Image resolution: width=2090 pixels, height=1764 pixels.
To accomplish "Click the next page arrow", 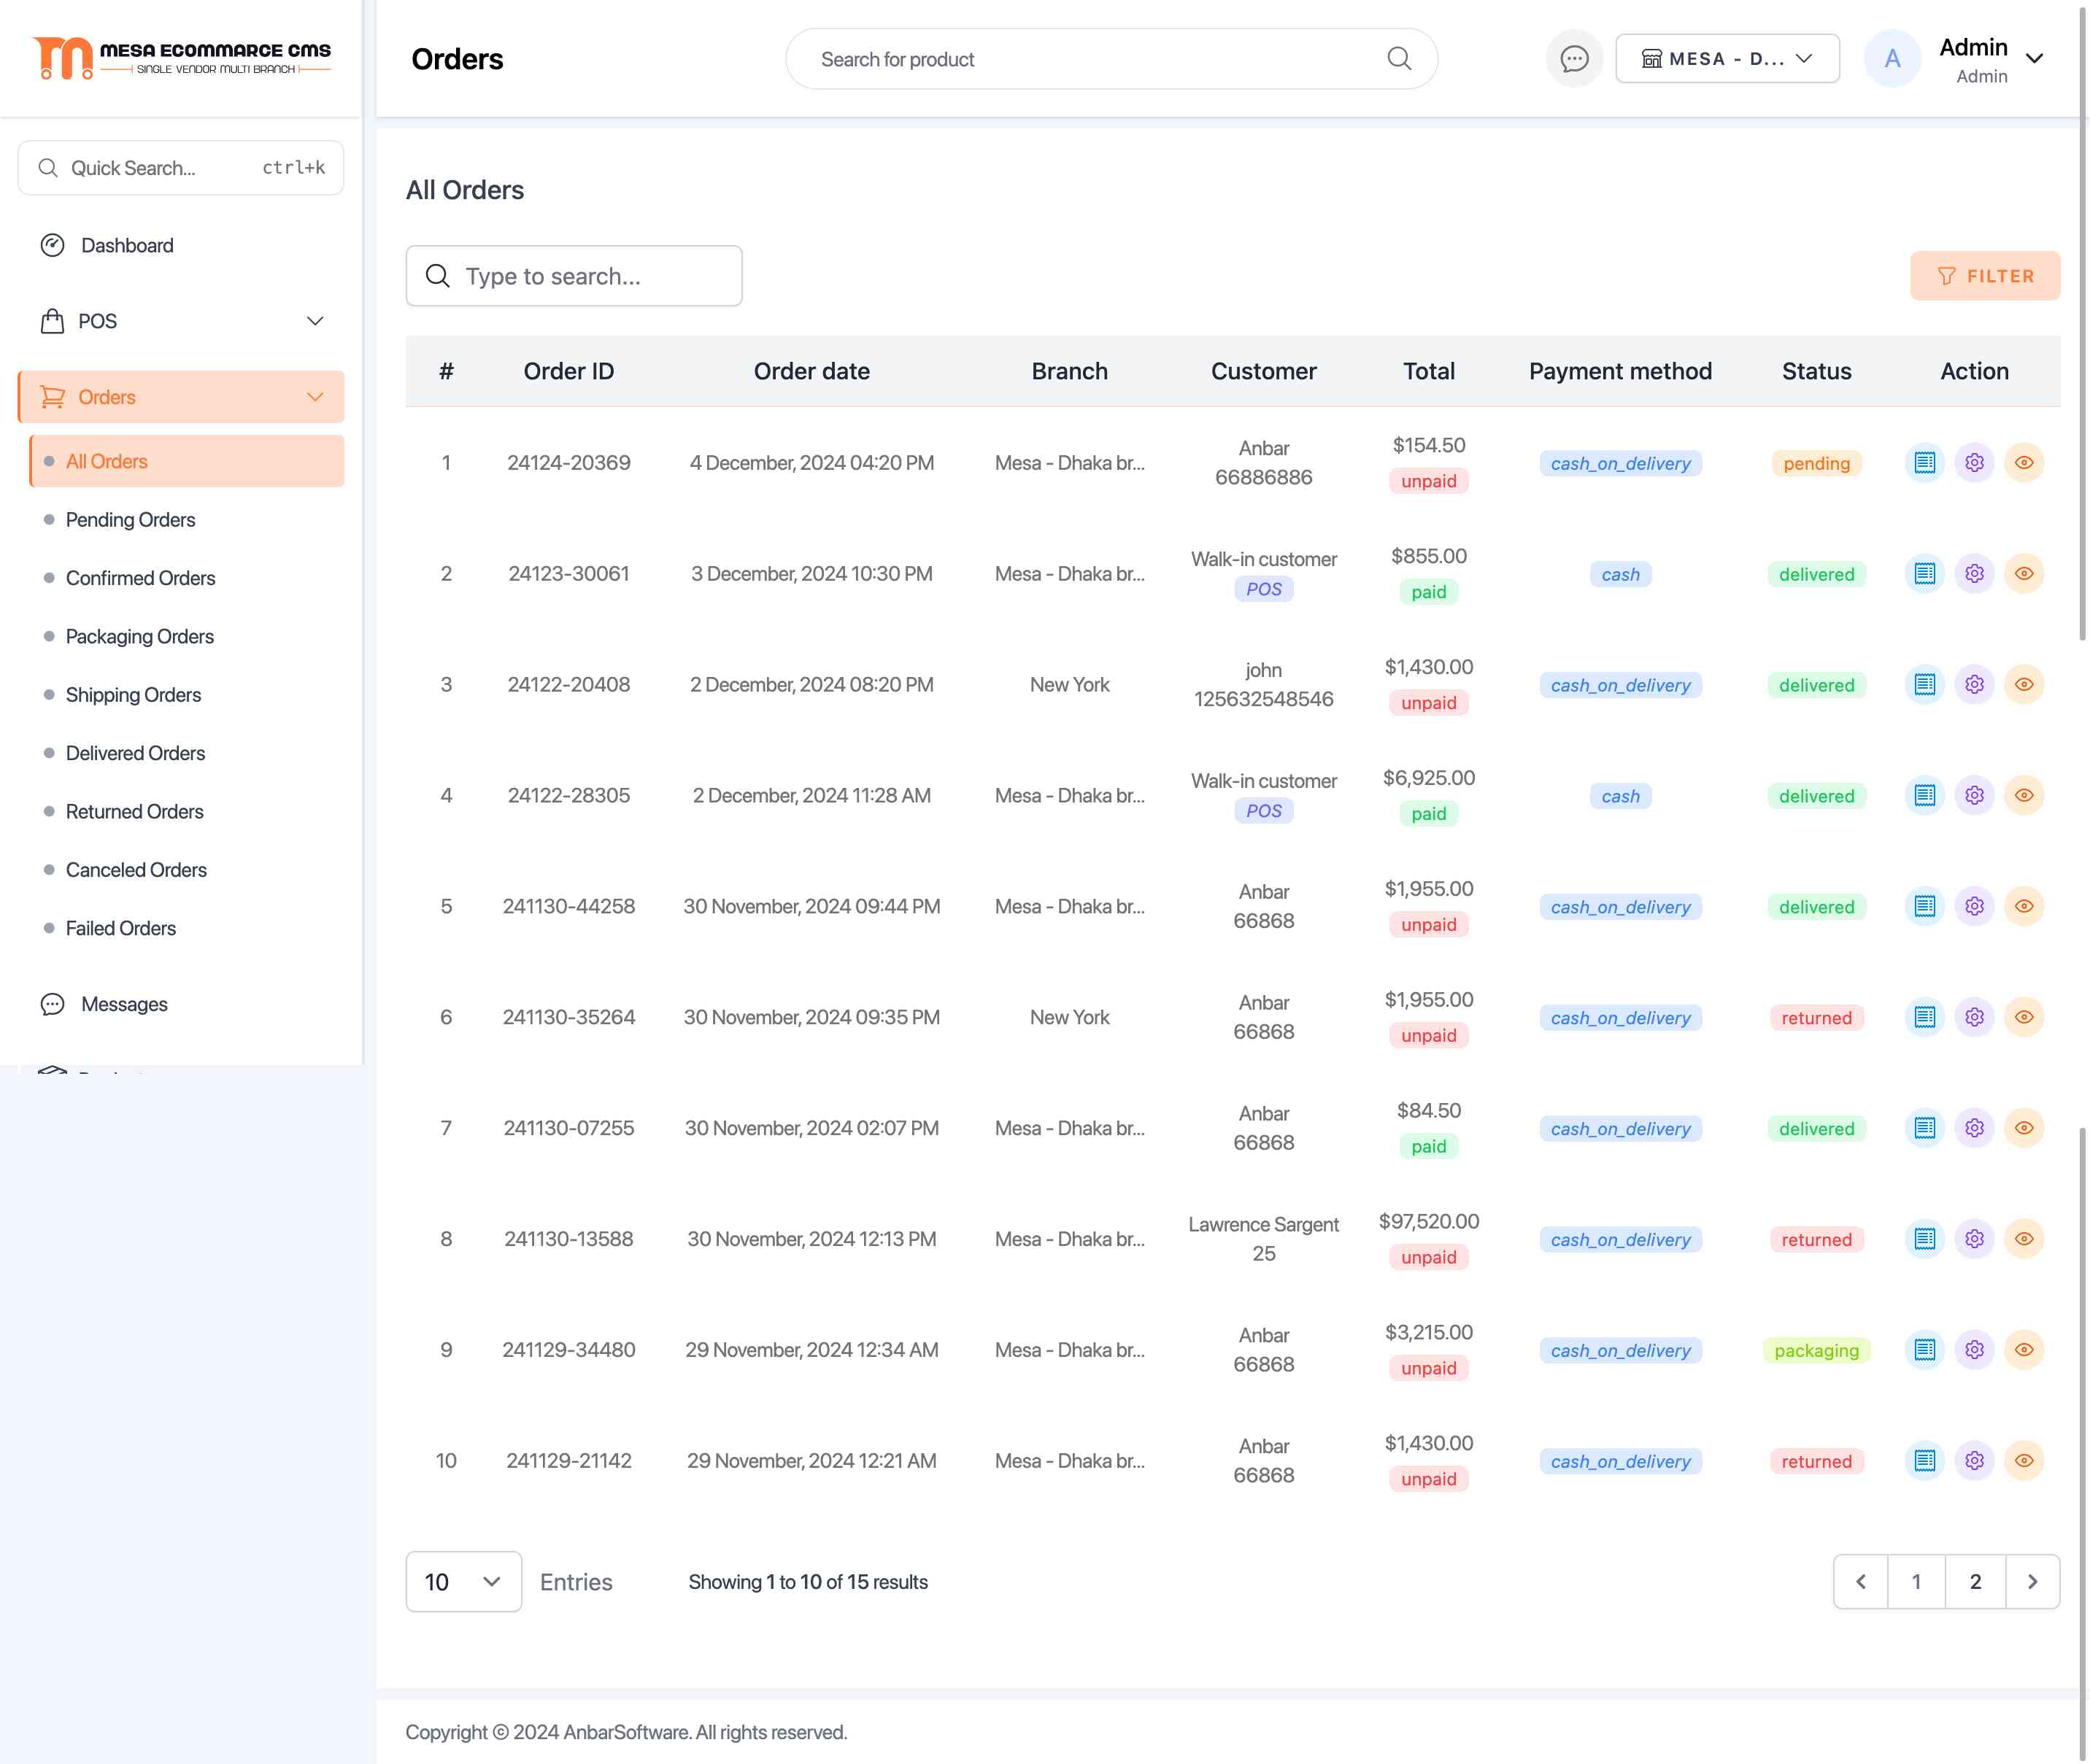I will pyautogui.click(x=2032, y=1582).
